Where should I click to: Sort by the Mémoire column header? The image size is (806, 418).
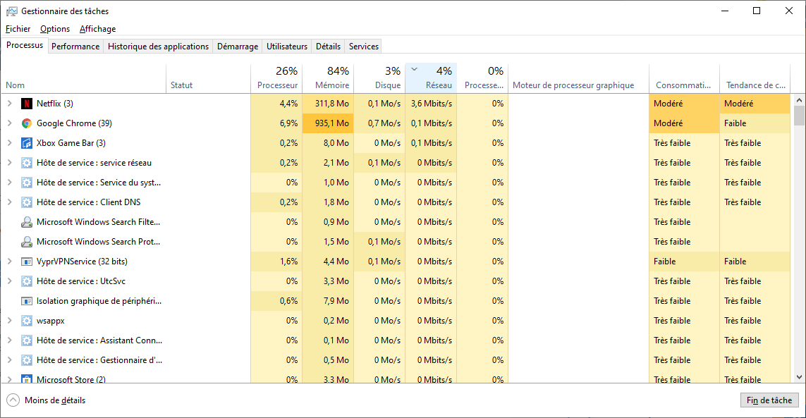[328, 79]
